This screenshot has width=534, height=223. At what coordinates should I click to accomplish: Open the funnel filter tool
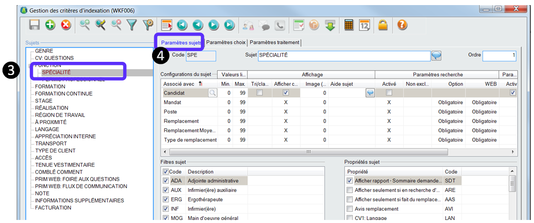pyautogui.click(x=132, y=25)
